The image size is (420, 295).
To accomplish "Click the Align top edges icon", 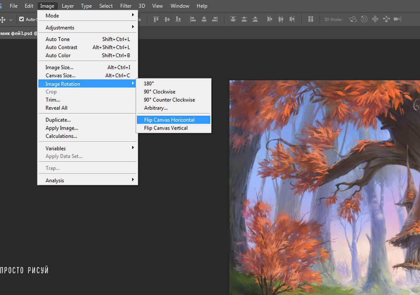I will point(156,19).
